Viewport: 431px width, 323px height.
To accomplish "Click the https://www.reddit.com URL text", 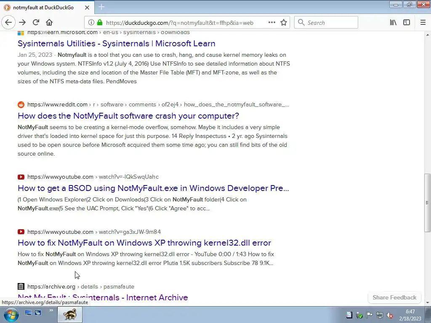I will point(57,104).
